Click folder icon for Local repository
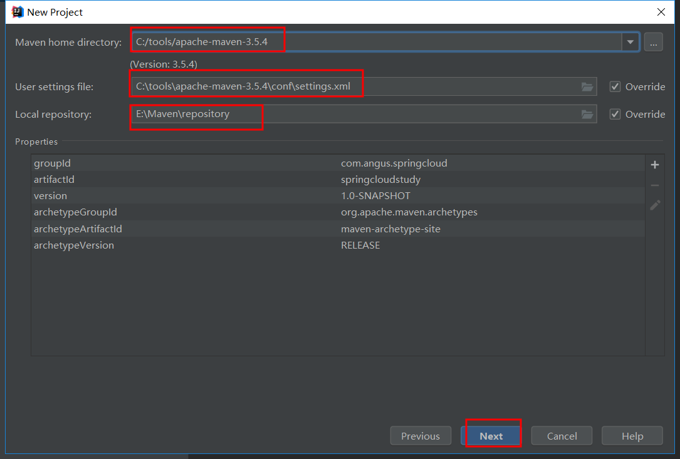 (587, 115)
